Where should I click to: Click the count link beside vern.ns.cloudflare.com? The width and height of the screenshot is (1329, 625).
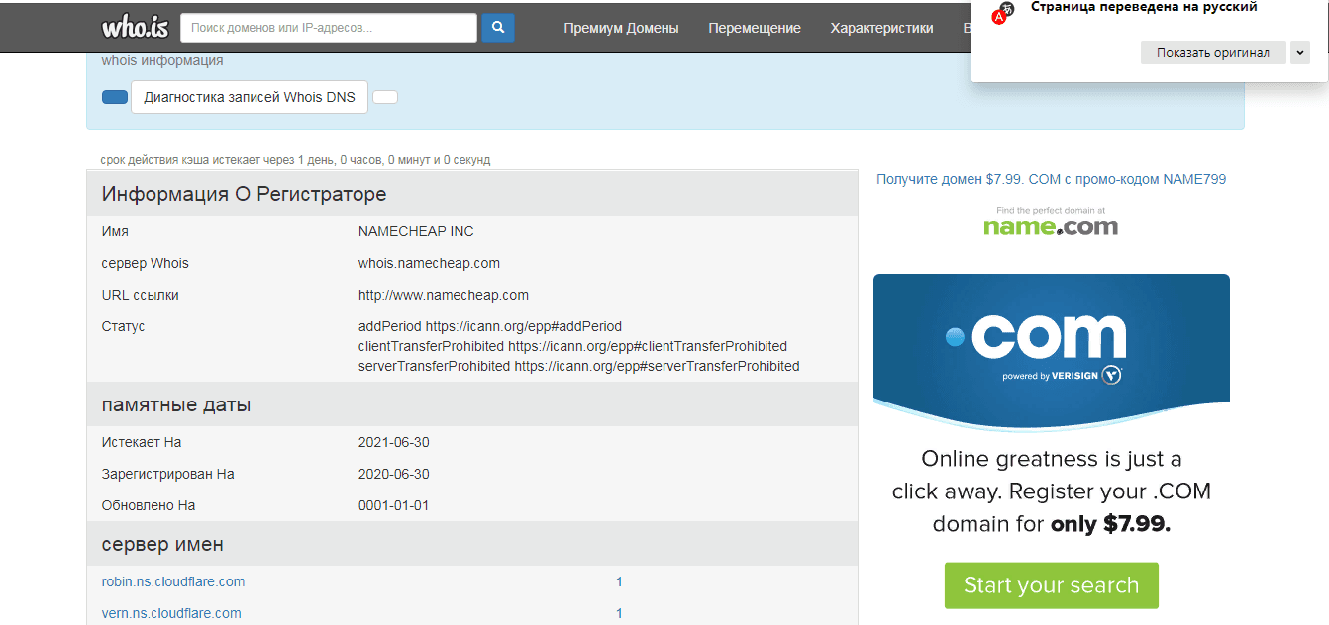[x=619, y=613]
